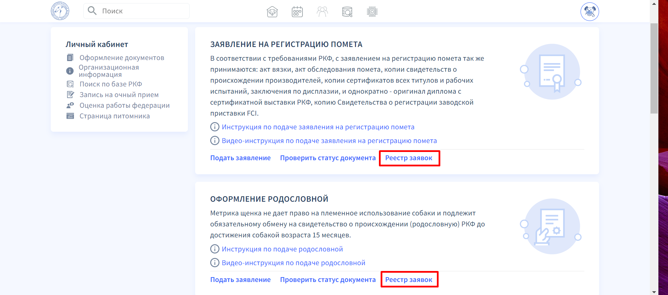The image size is (668, 295).
Task: Open 'Реестр заявок' for litter registration
Action: pyautogui.click(x=409, y=158)
